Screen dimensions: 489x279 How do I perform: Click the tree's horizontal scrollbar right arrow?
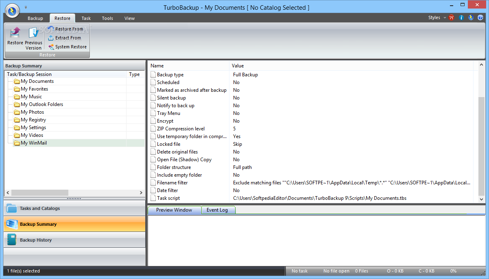coord(141,193)
